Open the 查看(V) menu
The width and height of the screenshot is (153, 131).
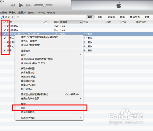pyautogui.click(x=22, y=13)
